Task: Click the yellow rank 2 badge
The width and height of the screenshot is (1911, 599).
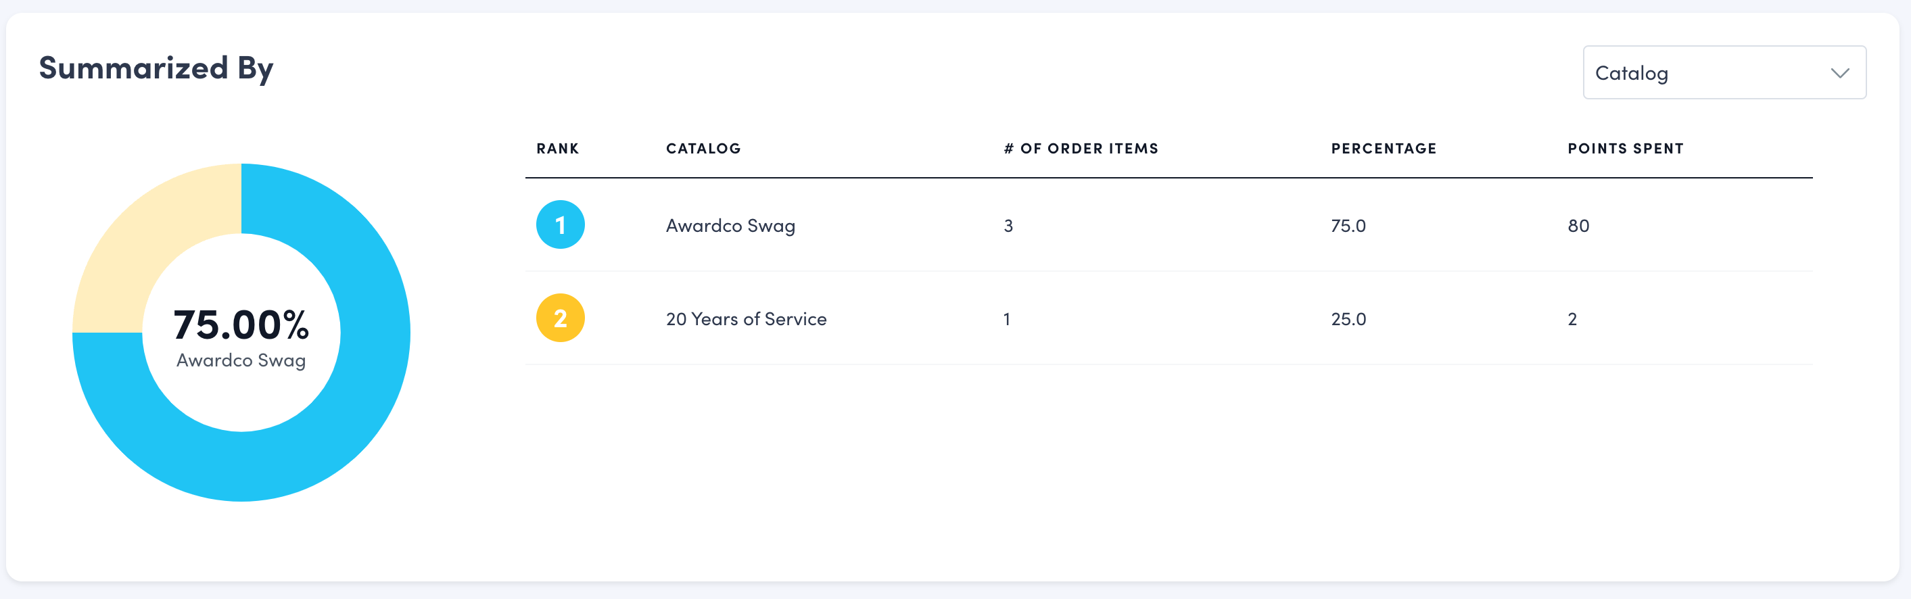Action: coord(560,318)
